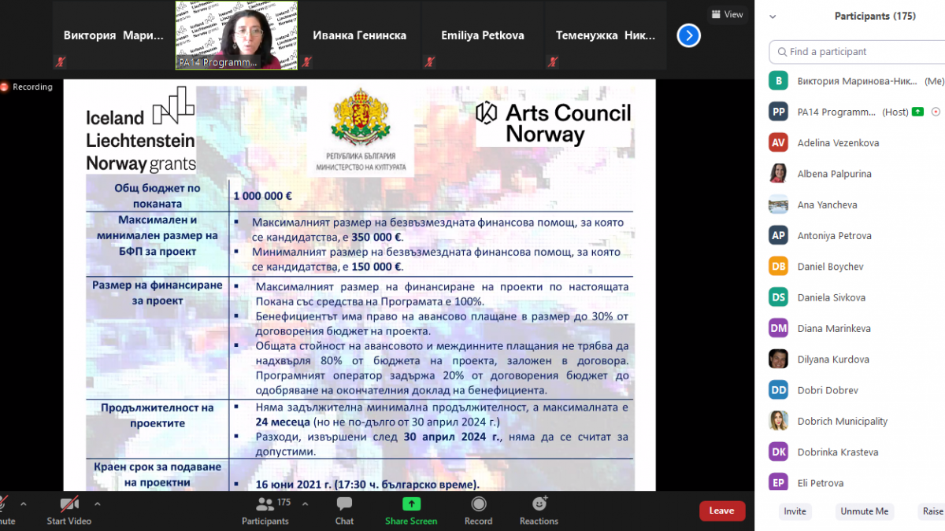
Task: Select participant PA14 Programm (Host)
Action: coord(857,112)
